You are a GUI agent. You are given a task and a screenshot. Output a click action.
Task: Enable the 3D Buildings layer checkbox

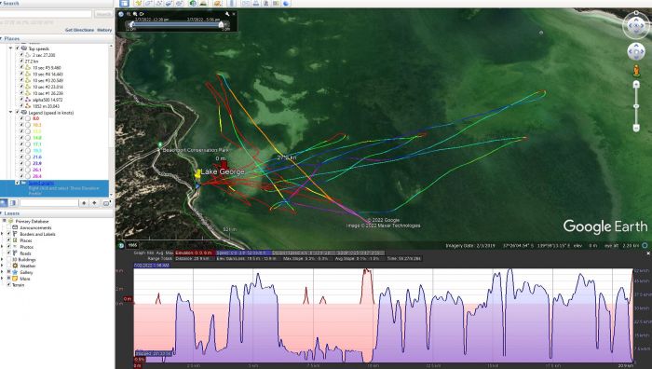tap(8, 260)
